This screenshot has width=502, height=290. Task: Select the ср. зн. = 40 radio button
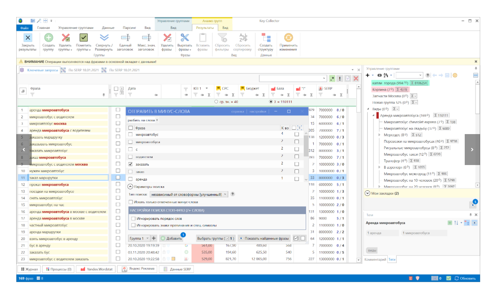(216, 102)
